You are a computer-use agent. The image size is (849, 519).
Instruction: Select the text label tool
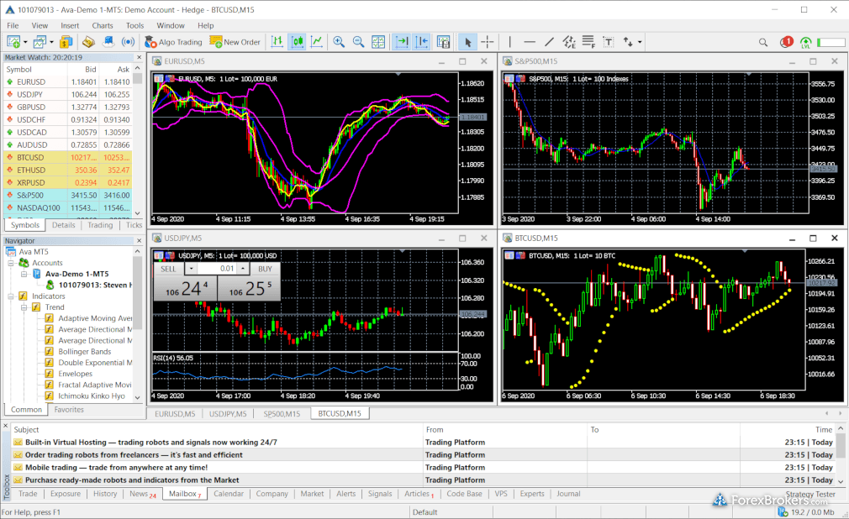click(x=609, y=42)
